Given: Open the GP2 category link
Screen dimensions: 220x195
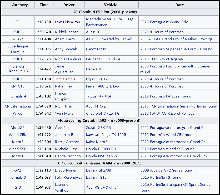Looking at the screenshot, I should pos(18,170).
